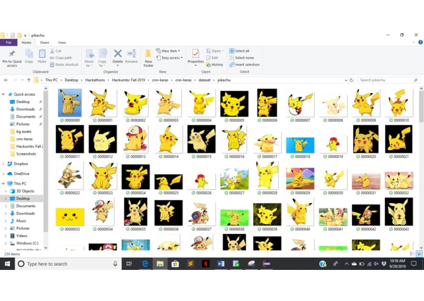Collapse the This PC tree node
This screenshot has width=424, height=301.
click(x=4, y=183)
